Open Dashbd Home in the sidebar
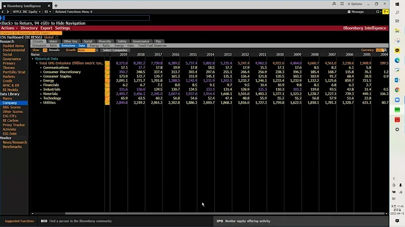Viewport: 405px width, 227px height. pos(13,46)
